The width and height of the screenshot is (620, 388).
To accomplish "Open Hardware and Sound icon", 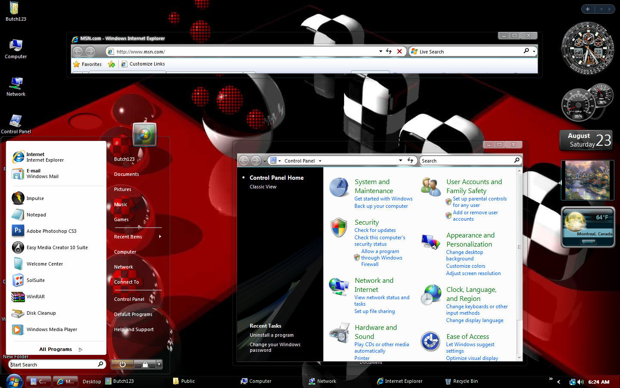I will click(x=339, y=333).
